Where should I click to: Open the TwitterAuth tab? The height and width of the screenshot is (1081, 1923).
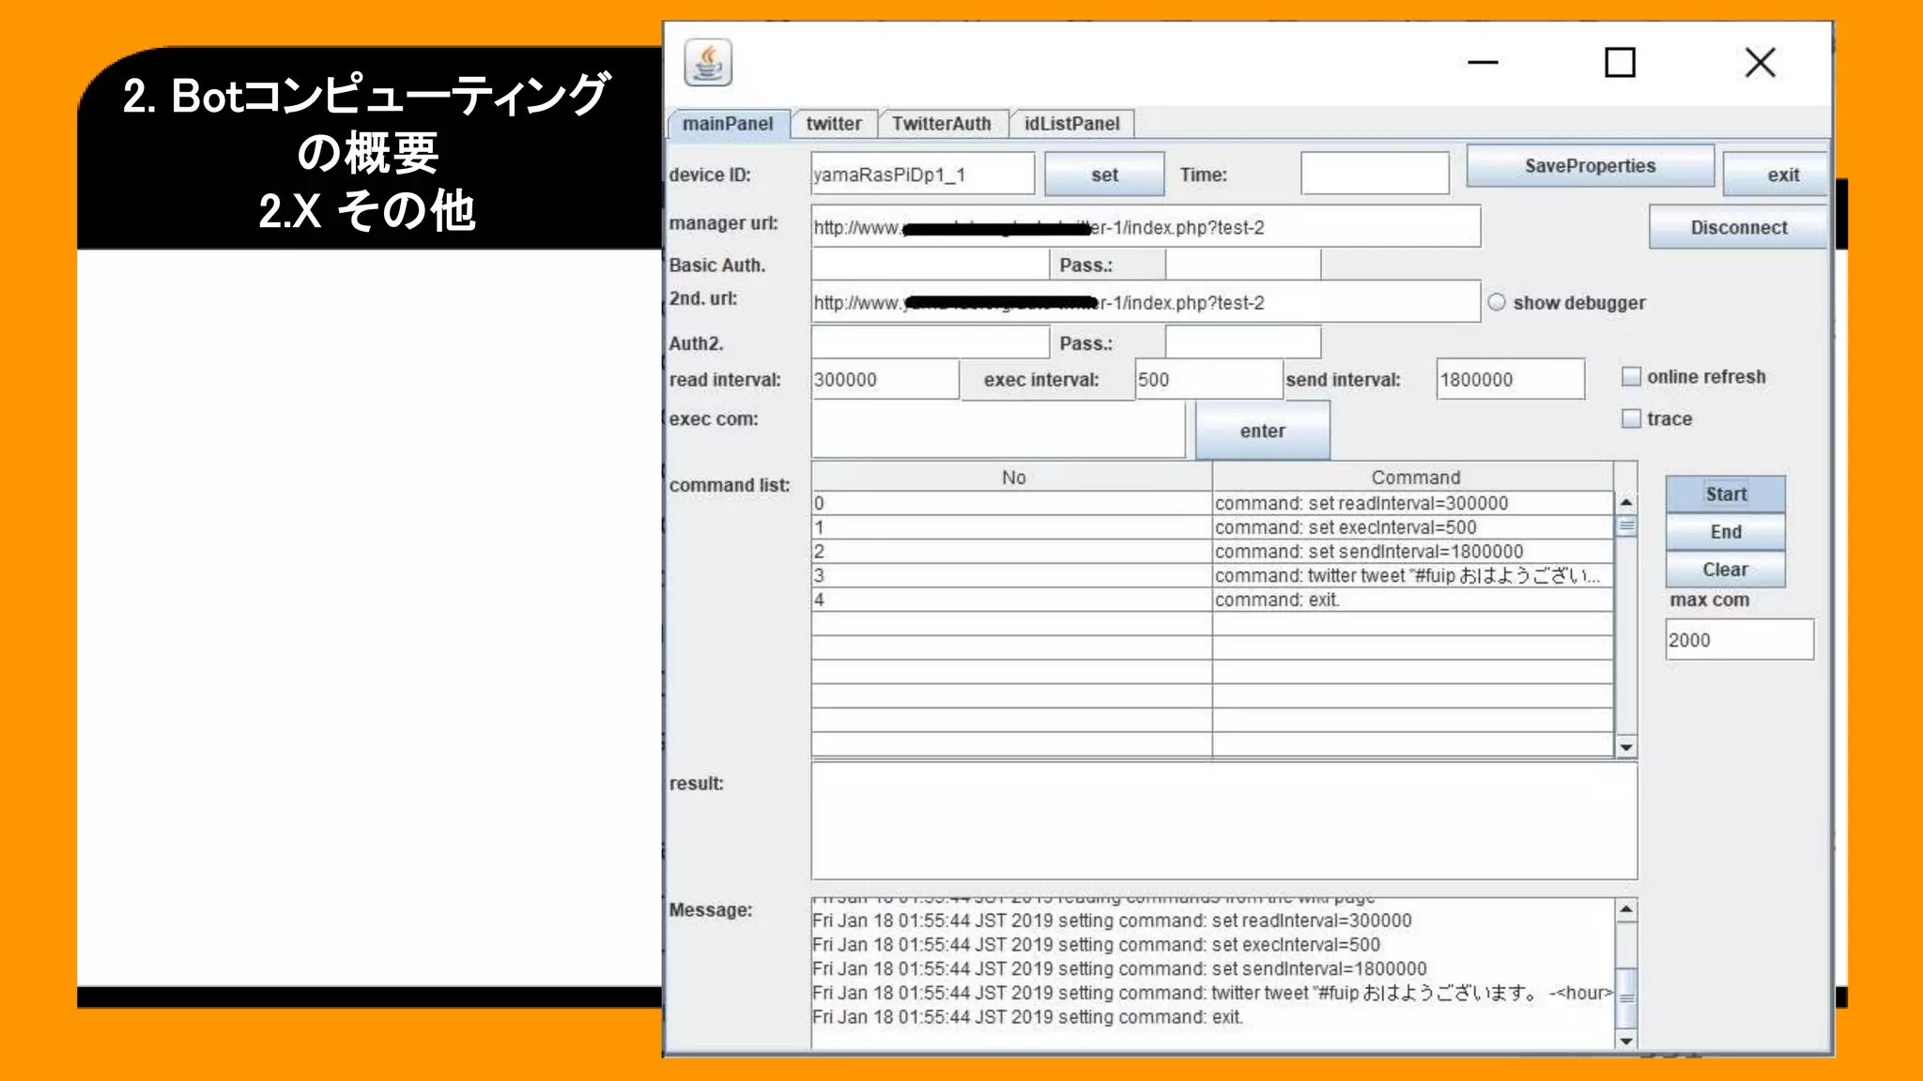942,124
